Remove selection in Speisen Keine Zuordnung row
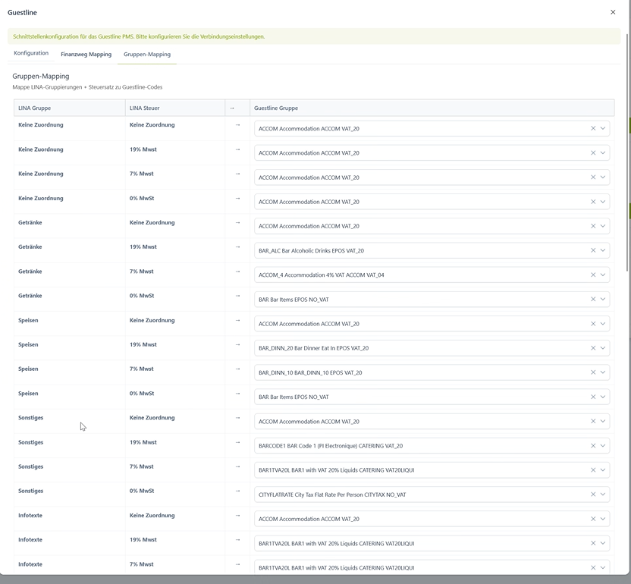Screen dimensions: 631x584 [593, 324]
